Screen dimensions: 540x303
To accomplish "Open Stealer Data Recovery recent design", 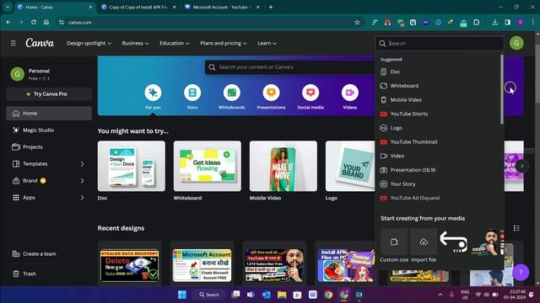I will pyautogui.click(x=129, y=265).
